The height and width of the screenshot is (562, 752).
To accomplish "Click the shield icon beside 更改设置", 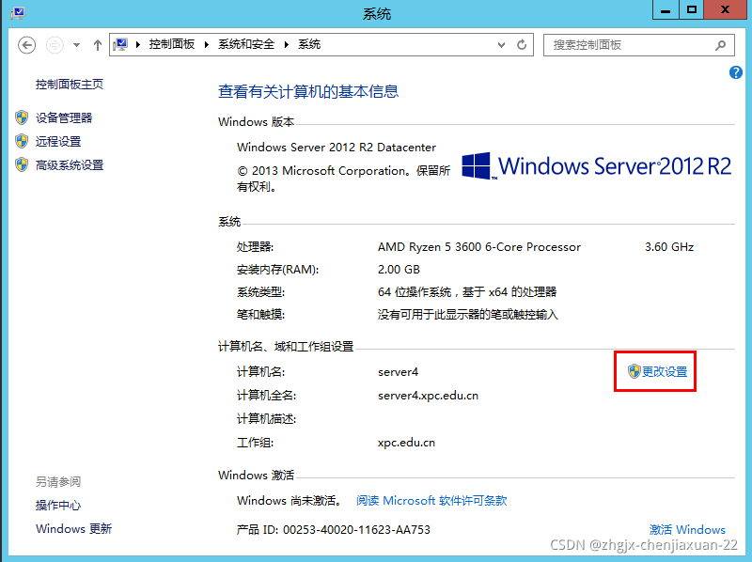I will (634, 371).
